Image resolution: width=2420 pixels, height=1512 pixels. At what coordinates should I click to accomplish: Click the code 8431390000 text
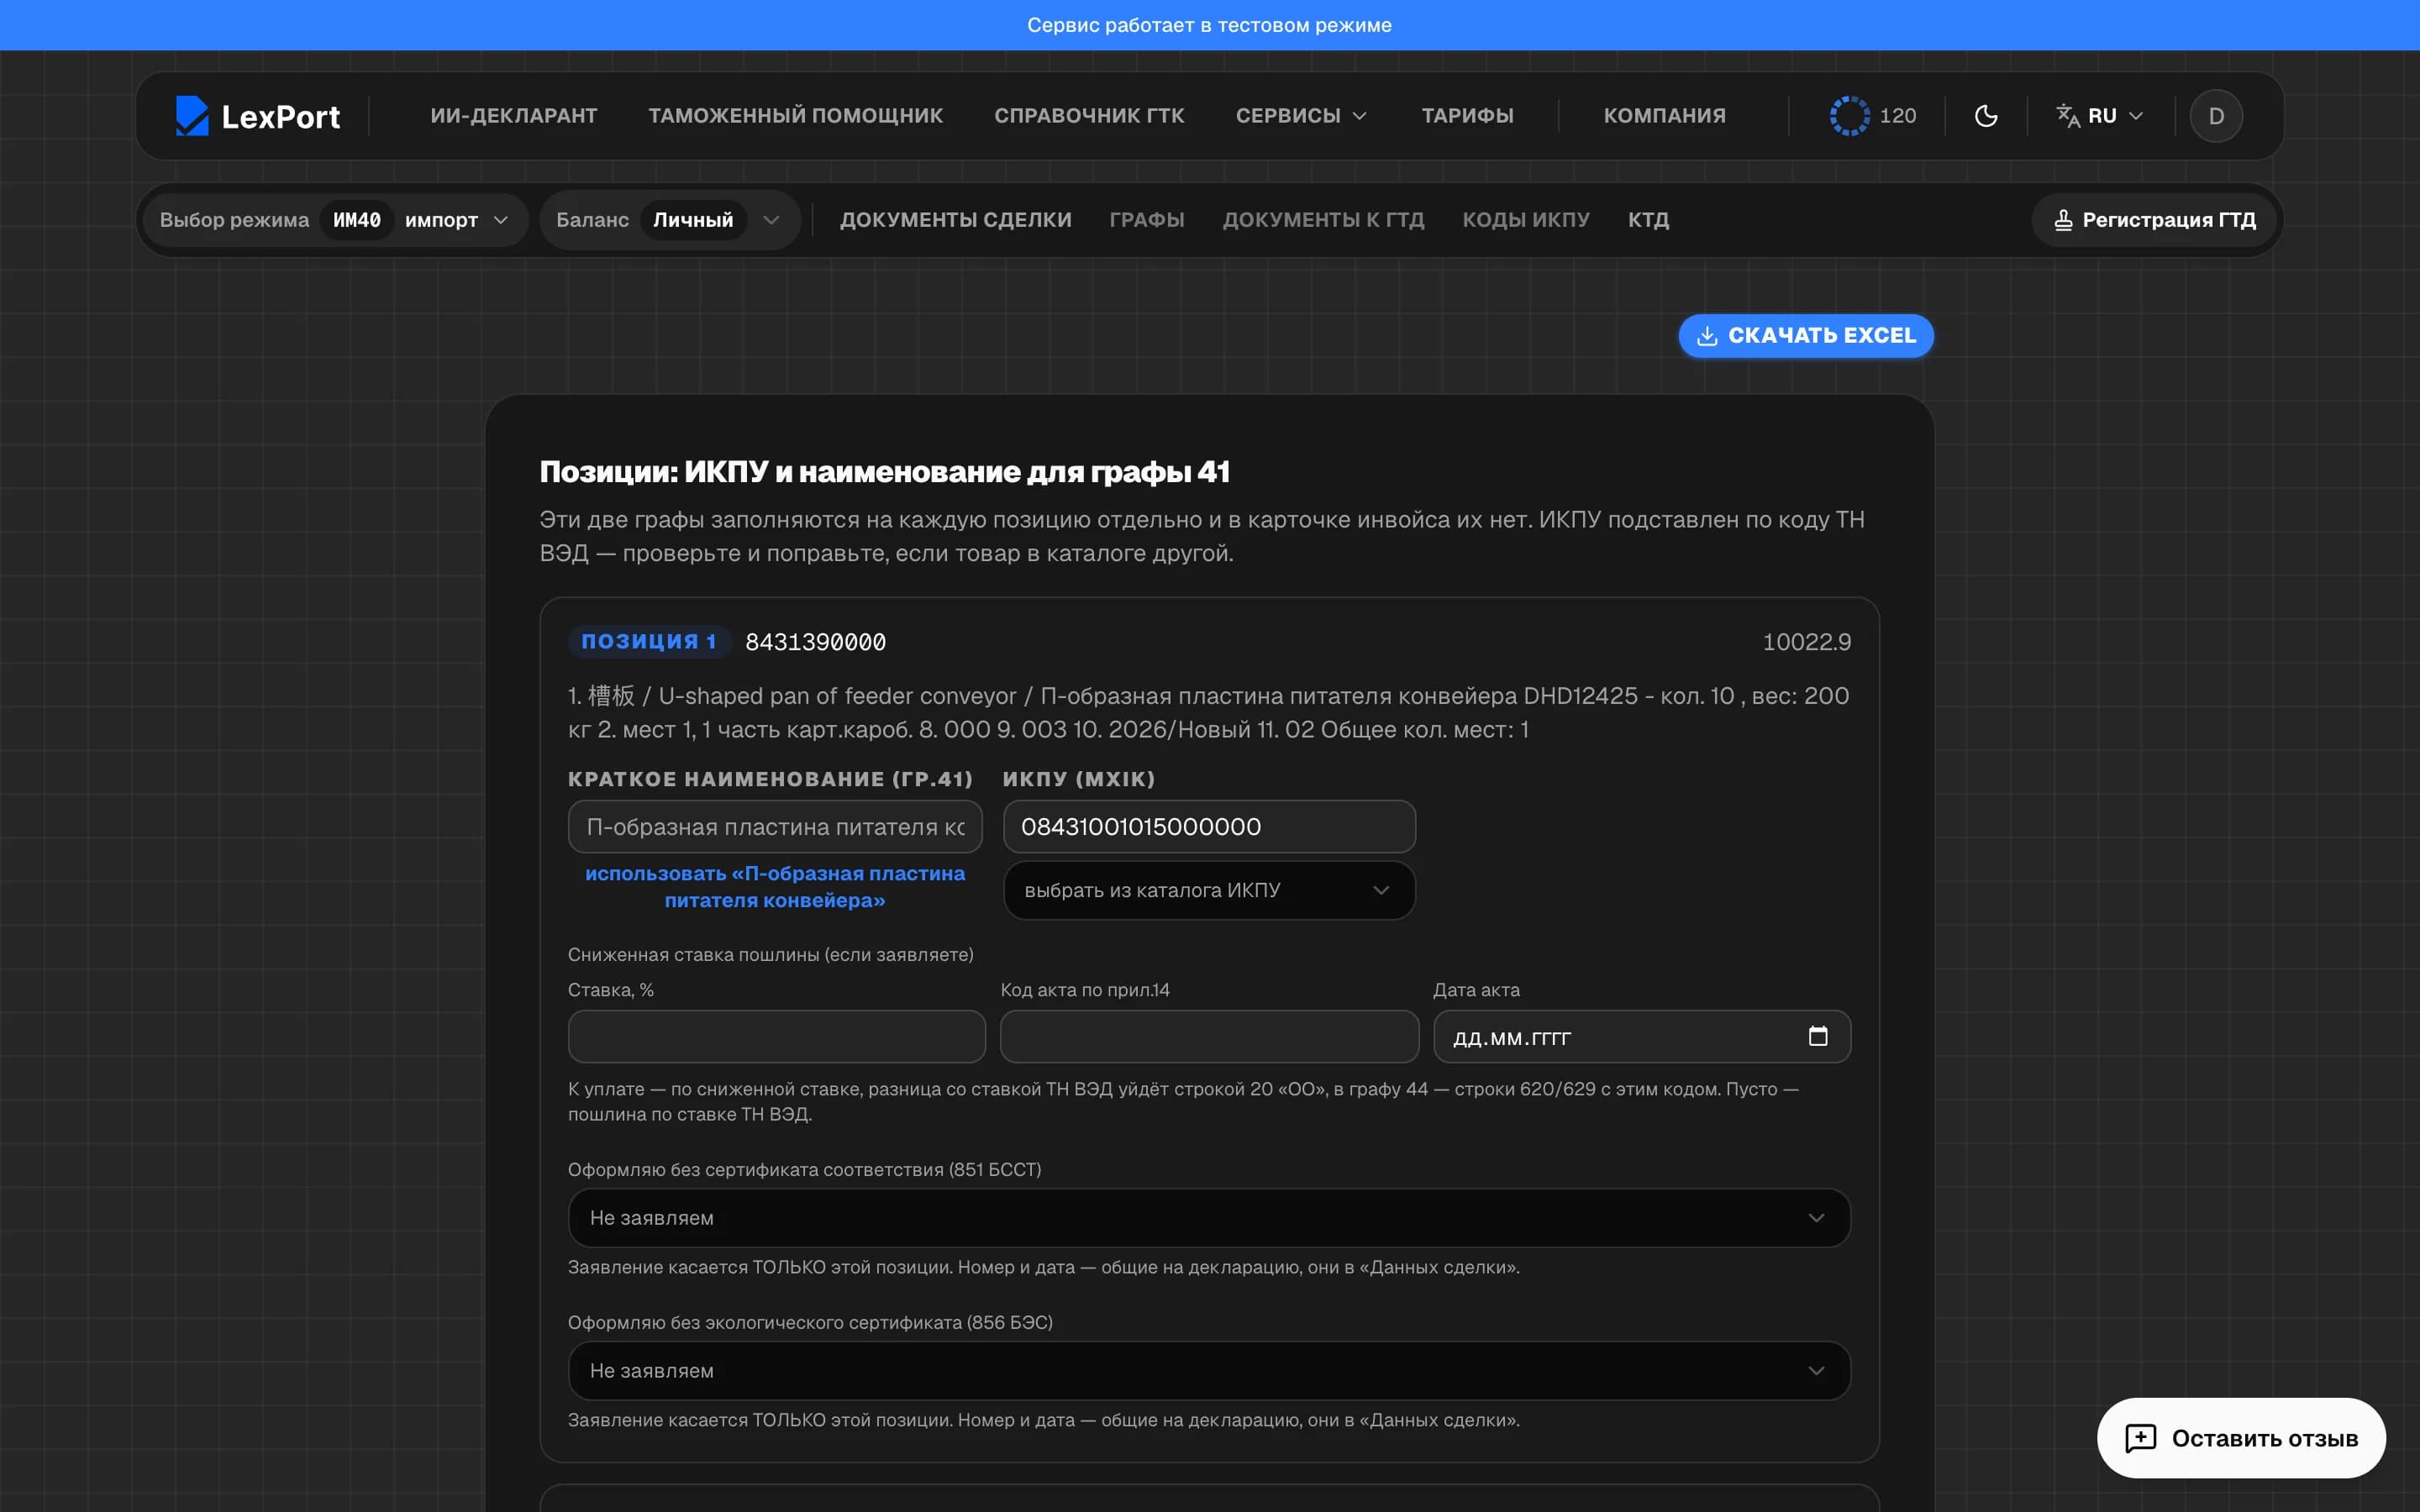coord(816,642)
